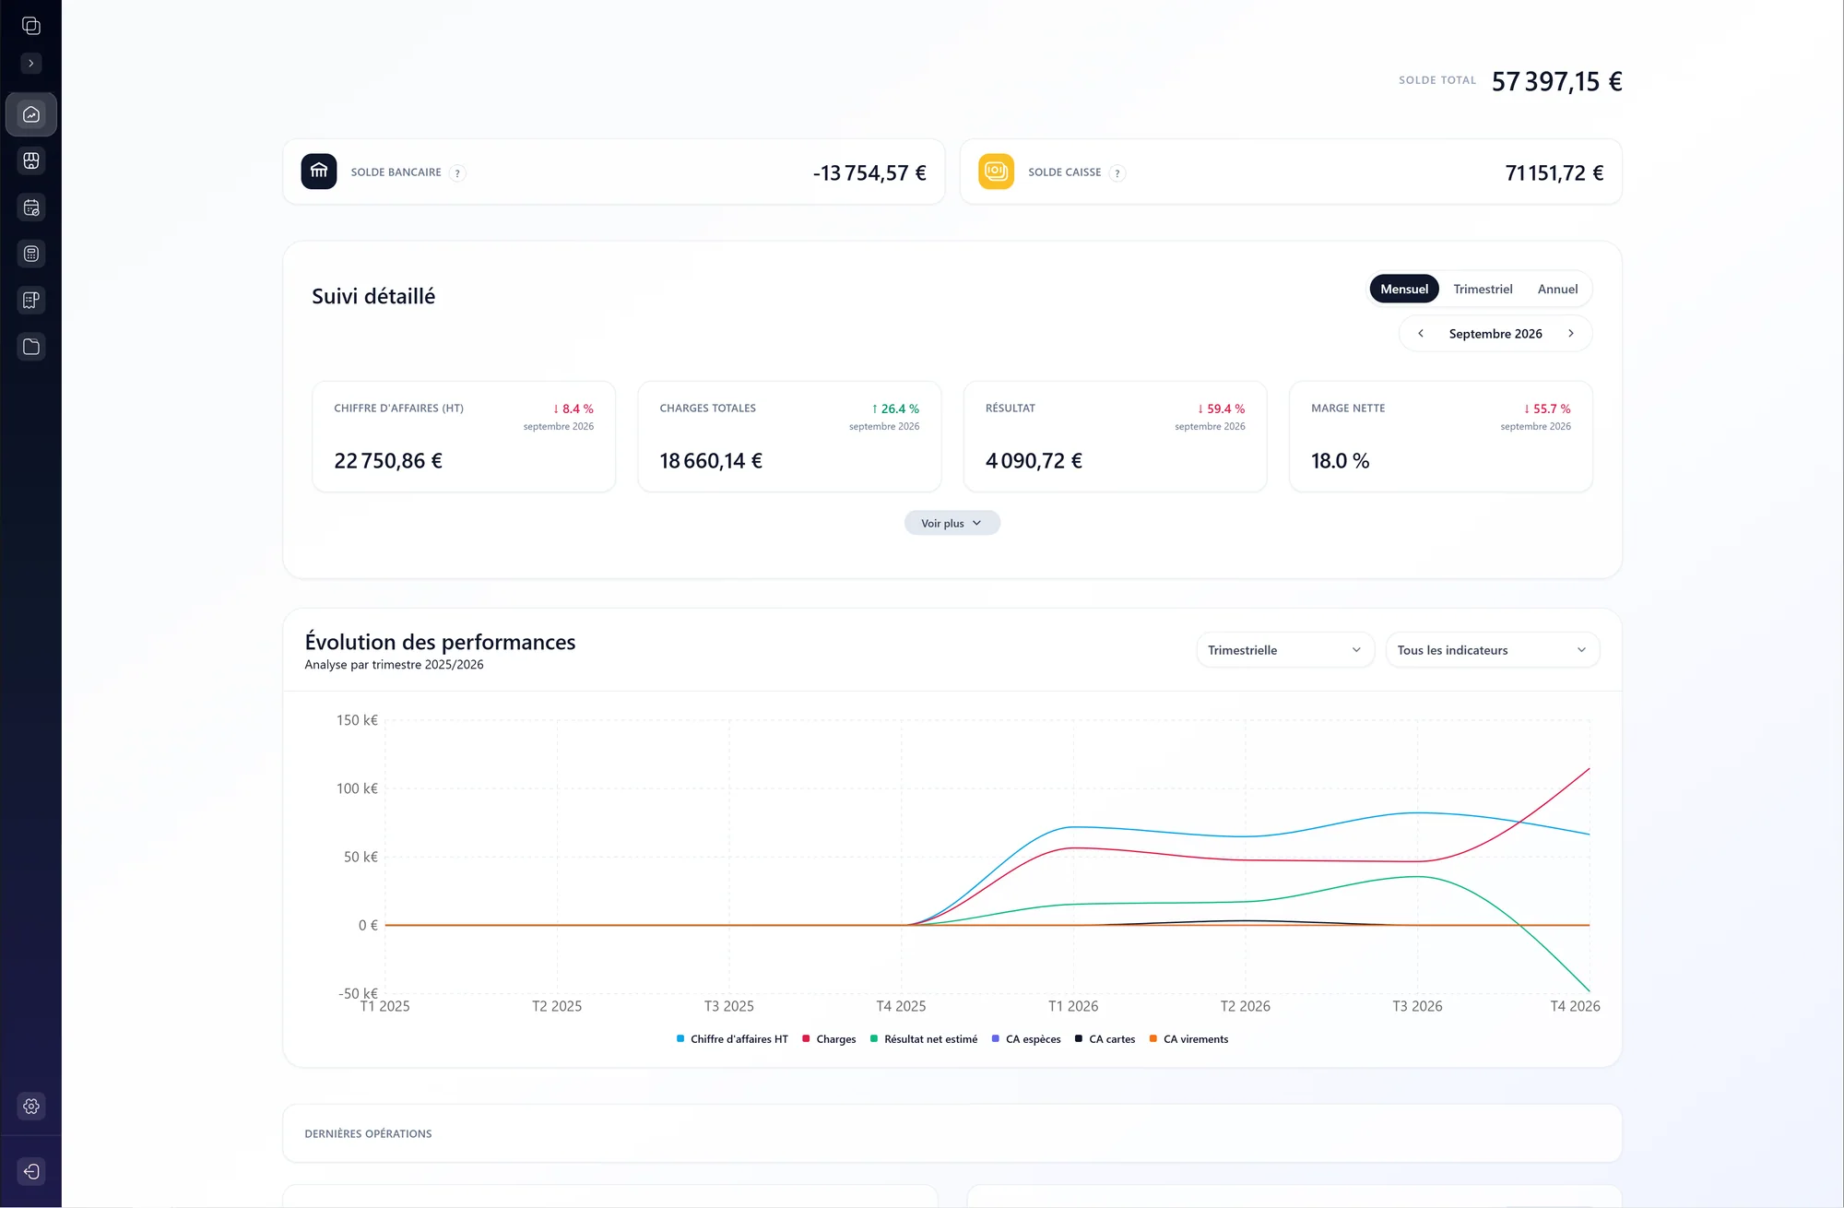Screen dimensions: 1844x1208
Task: Go to the previous month before Septembre 2026
Action: pos(1421,333)
